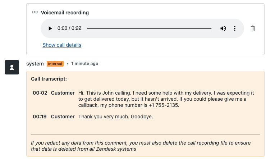Click the system user avatar
275x159 pixels.
12,67
